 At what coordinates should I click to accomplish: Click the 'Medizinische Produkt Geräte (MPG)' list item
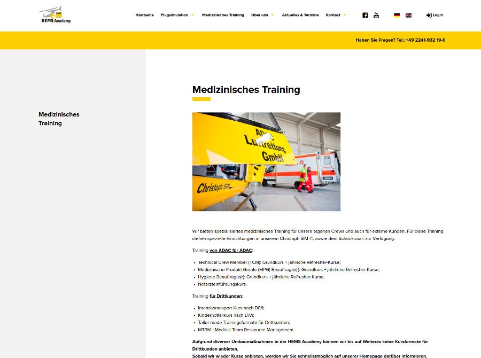pyautogui.click(x=289, y=270)
